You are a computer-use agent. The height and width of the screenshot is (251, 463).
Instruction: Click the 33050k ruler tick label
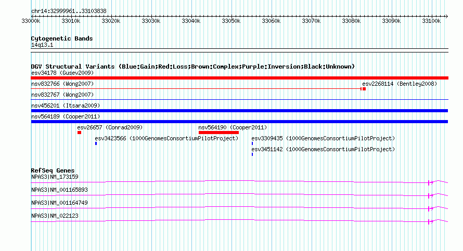pos(231,21)
